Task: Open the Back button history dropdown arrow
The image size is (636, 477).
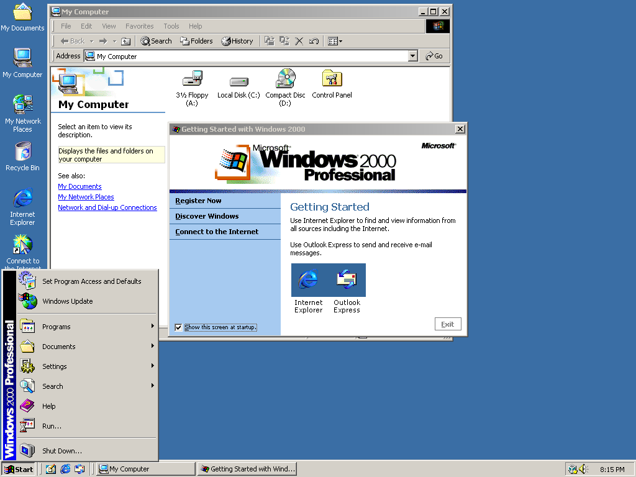Action: click(x=92, y=42)
